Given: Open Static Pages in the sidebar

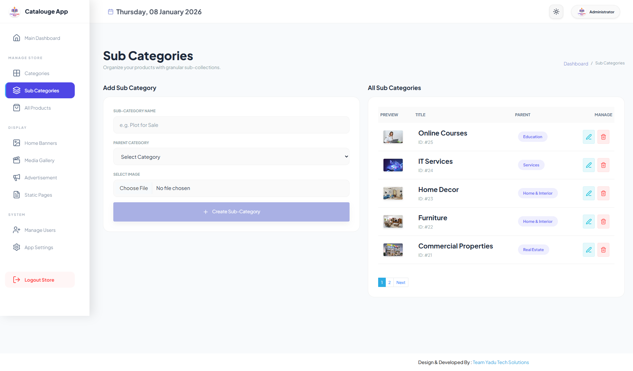Looking at the screenshot, I should [40, 195].
